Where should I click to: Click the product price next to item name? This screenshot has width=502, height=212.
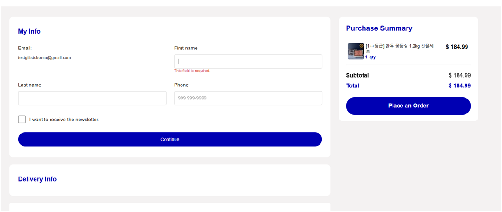coord(457,47)
